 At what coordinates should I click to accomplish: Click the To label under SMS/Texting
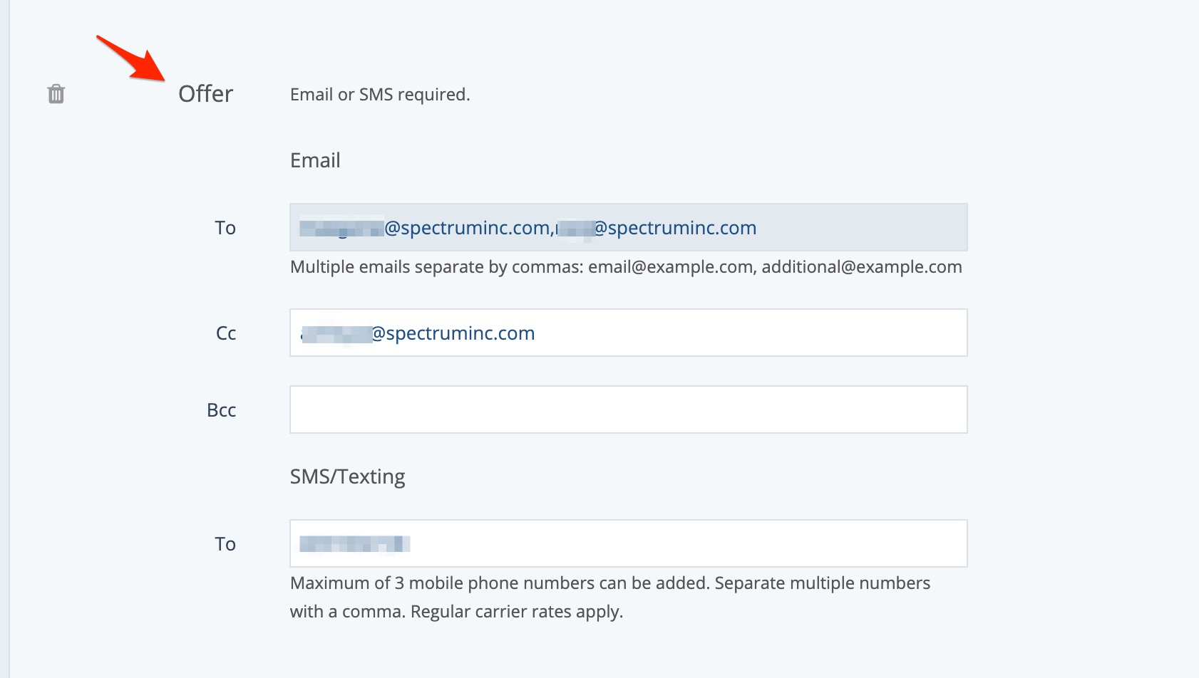[x=225, y=544]
